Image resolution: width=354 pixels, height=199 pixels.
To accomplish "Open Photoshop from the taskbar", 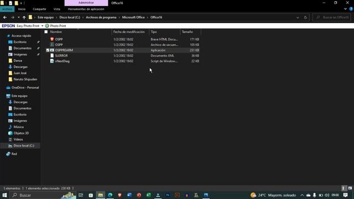I will (x=168, y=195).
